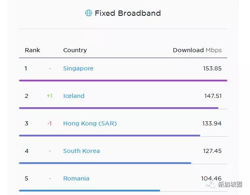Viewport: 250px width, 195px height.
Task: Click the Download Mbps column header
Action: [x=197, y=50]
